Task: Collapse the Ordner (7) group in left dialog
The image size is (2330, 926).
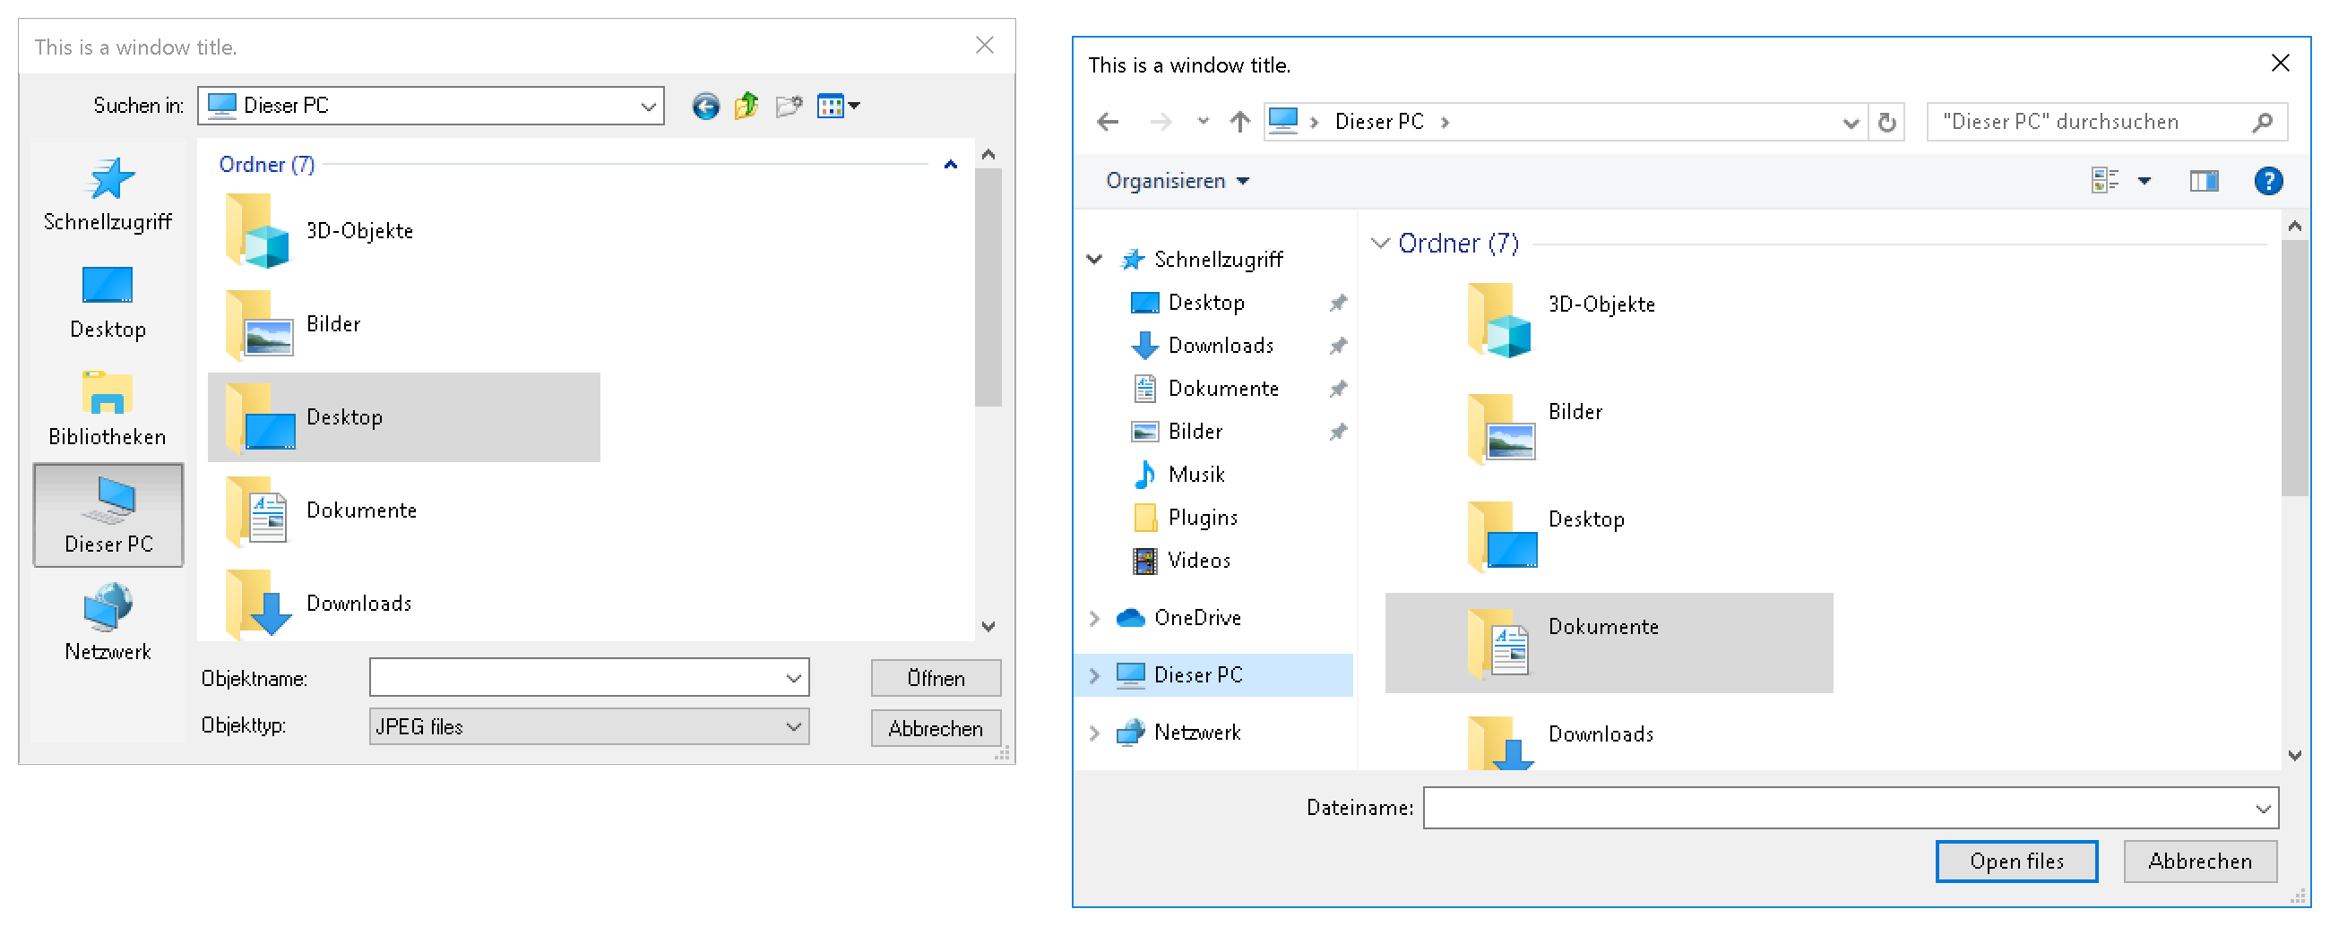Action: tap(951, 165)
